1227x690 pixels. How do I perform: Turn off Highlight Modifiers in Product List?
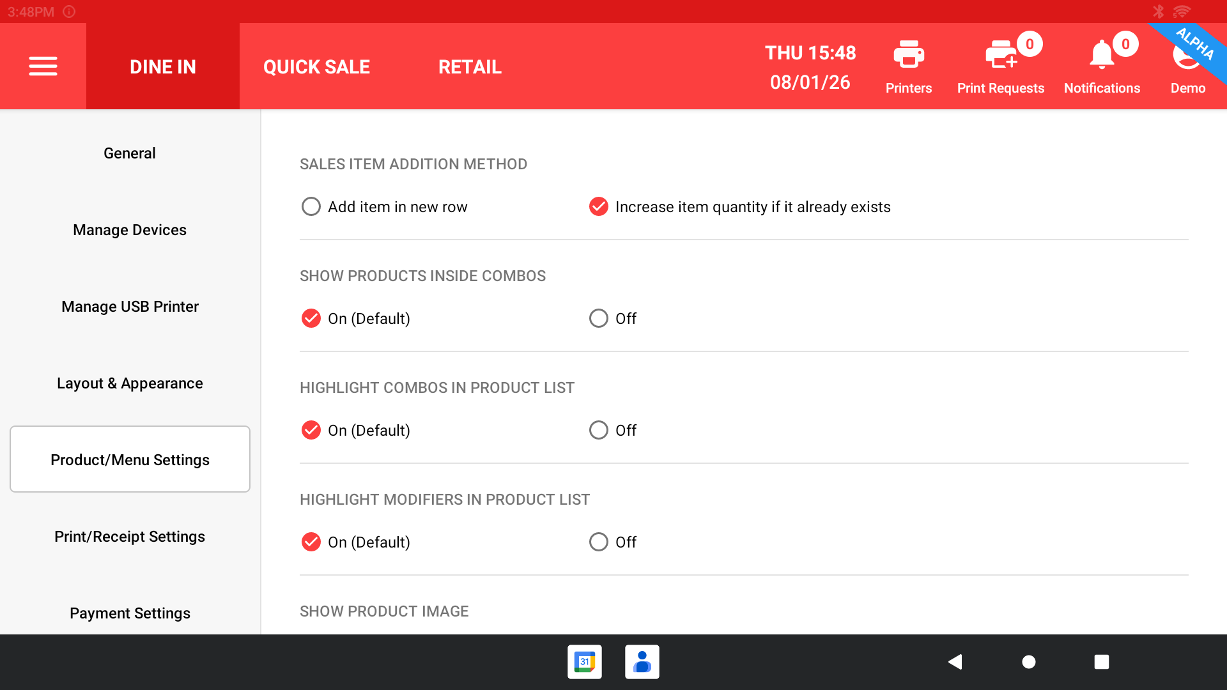(599, 542)
